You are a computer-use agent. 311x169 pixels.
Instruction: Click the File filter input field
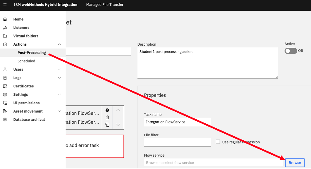point(177,142)
